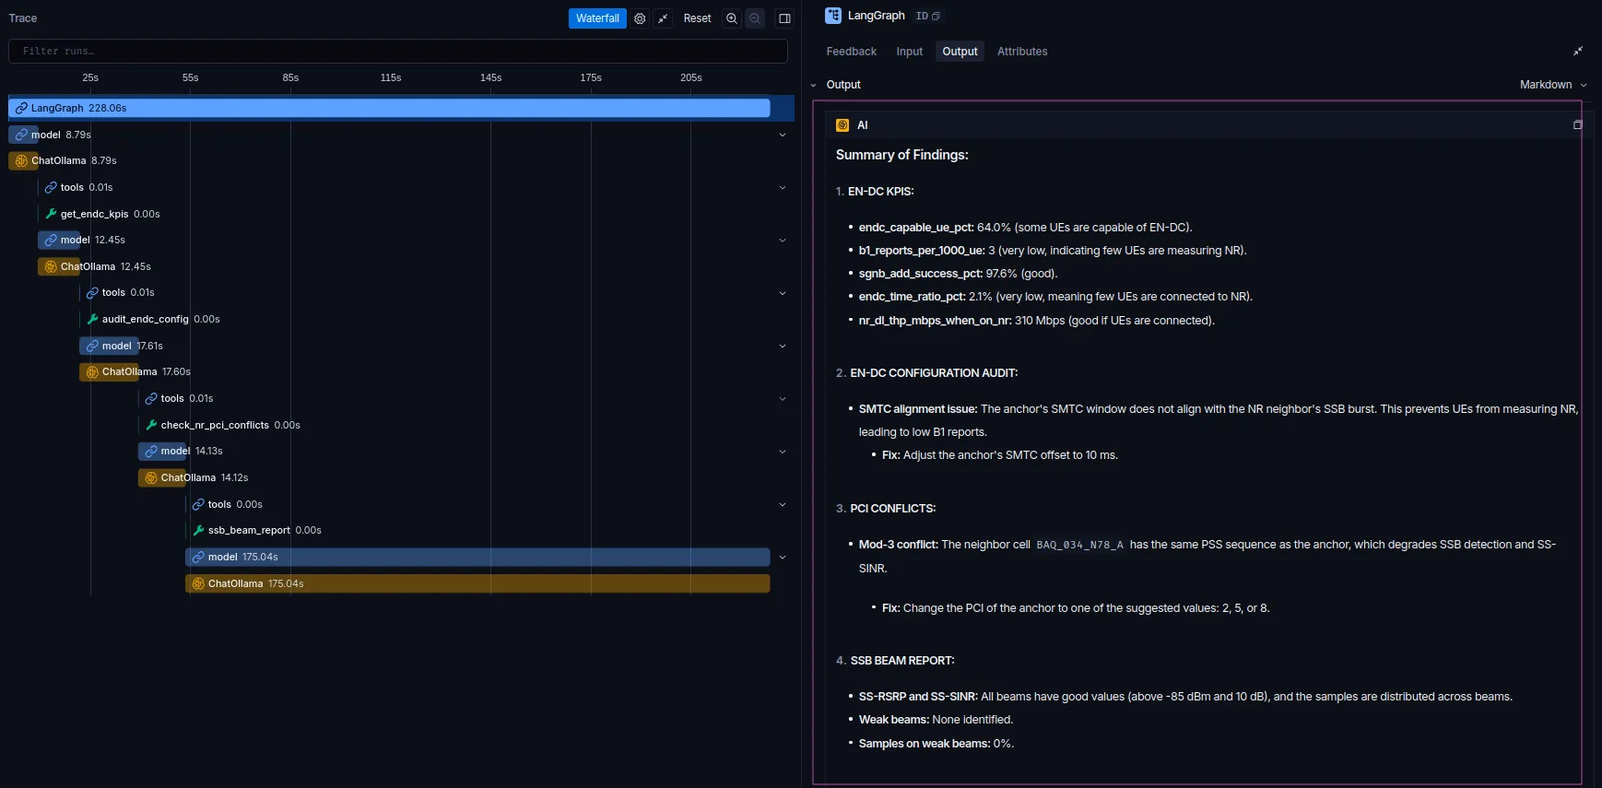The width and height of the screenshot is (1602, 788).
Task: Zoom out of the trace timeline
Action: pyautogui.click(x=755, y=18)
